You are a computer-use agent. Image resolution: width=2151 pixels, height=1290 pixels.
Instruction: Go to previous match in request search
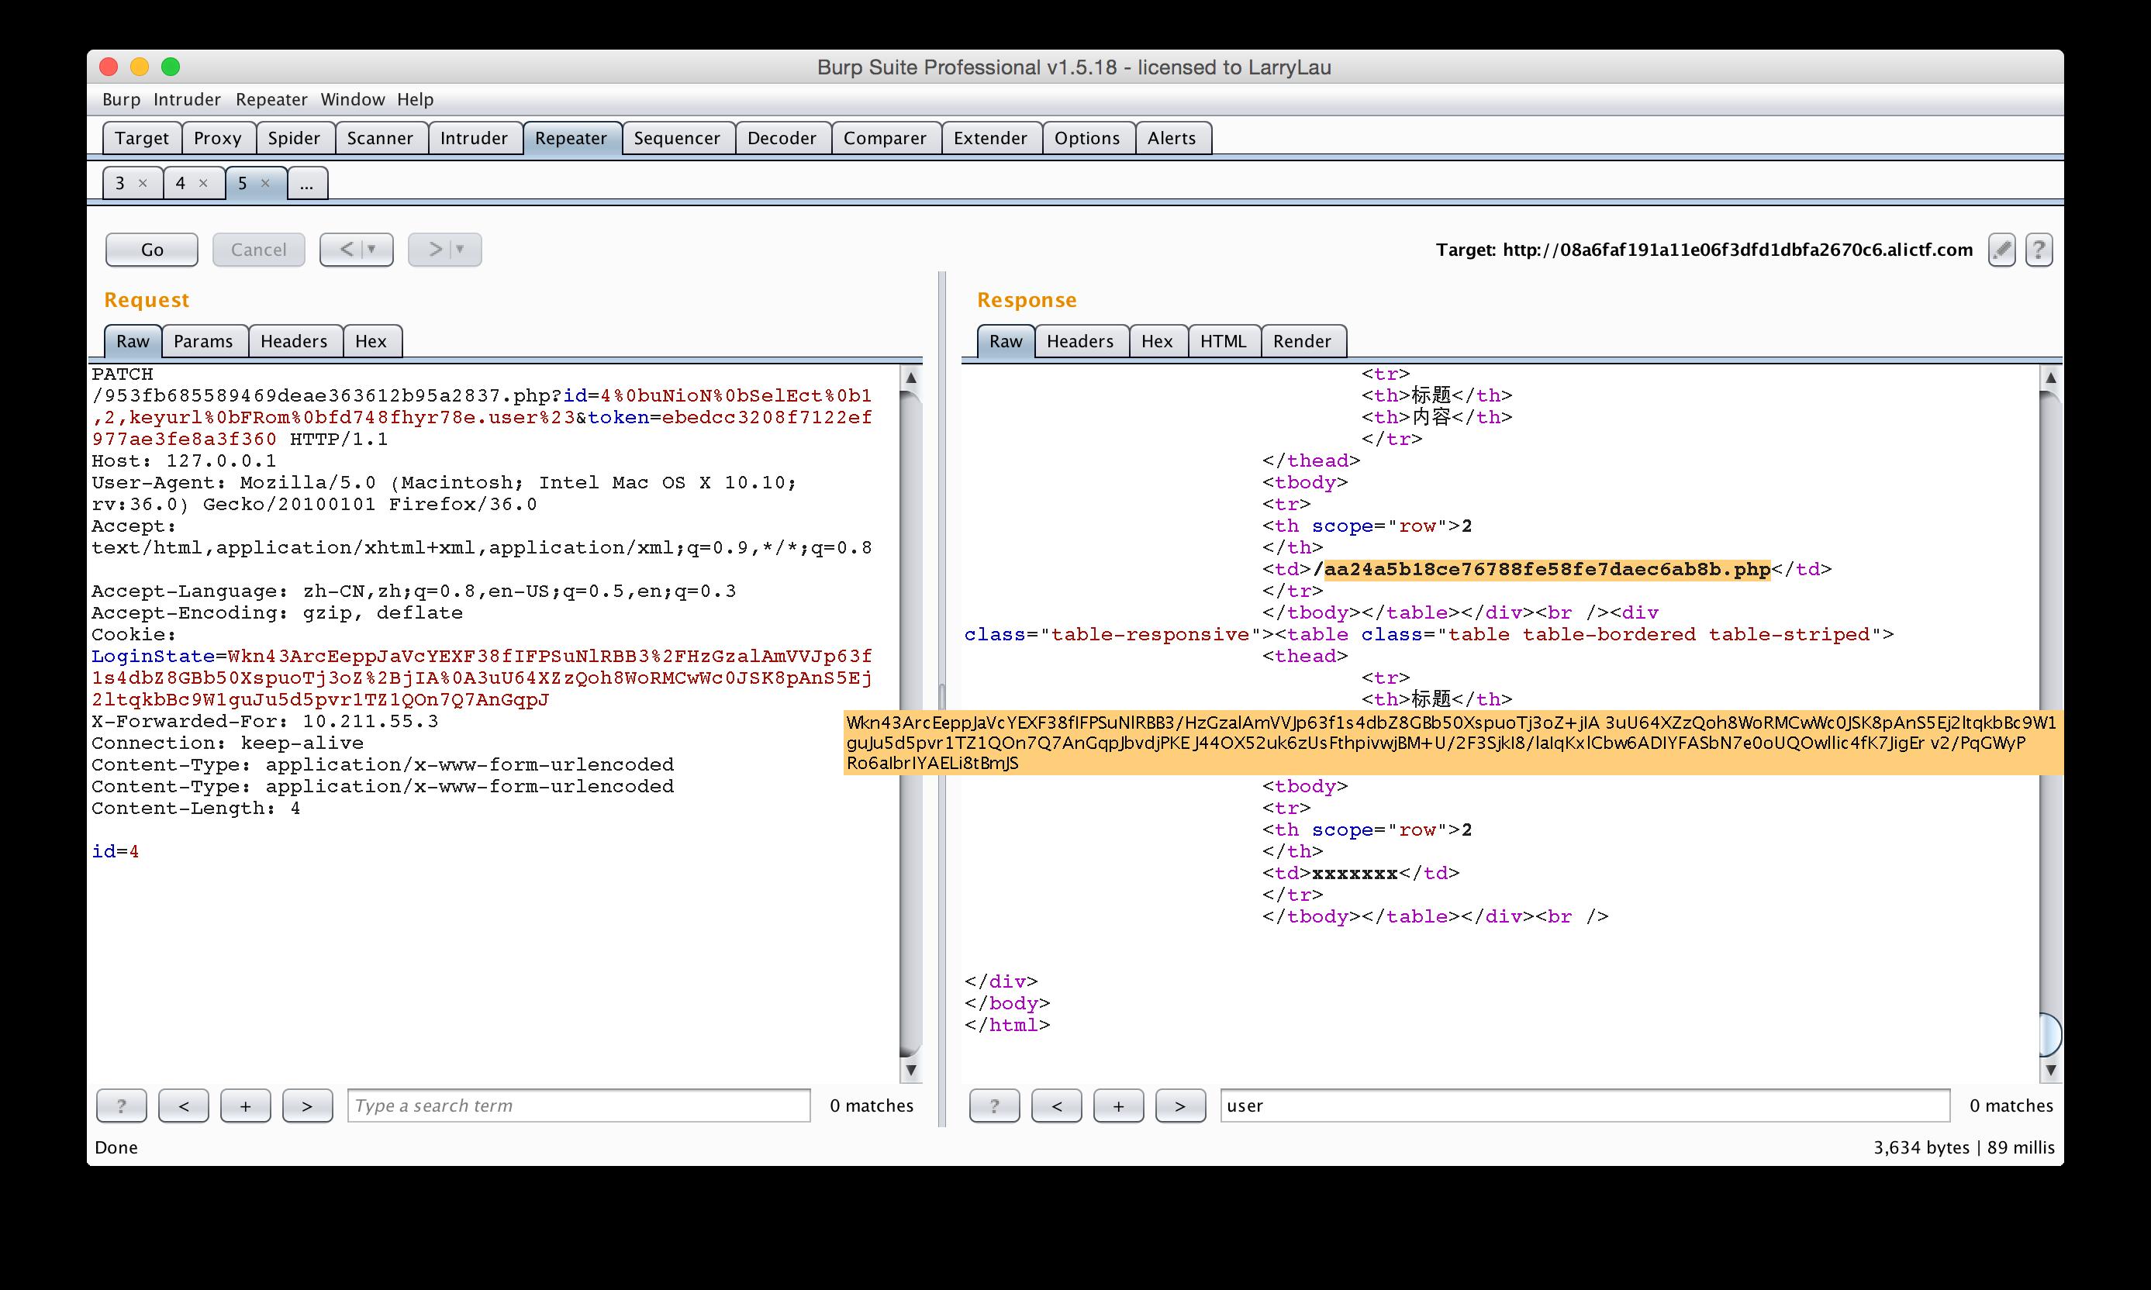(184, 1105)
